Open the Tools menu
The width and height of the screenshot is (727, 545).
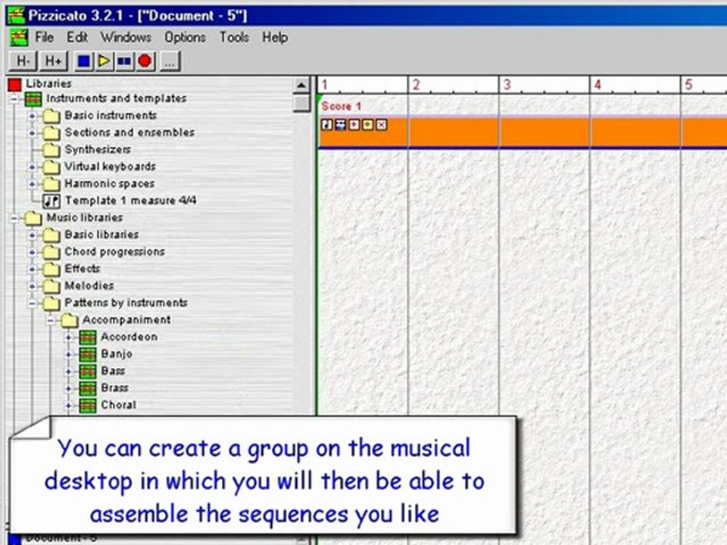pos(234,37)
